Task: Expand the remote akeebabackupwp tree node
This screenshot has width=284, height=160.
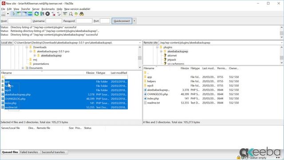Action: pos(161,52)
